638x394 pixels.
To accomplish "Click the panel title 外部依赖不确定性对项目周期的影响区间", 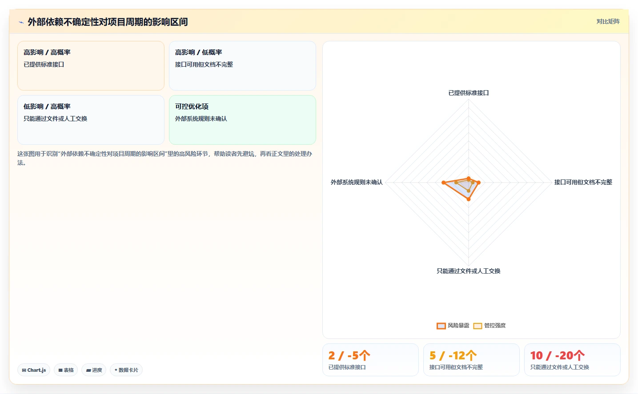I will click(108, 22).
